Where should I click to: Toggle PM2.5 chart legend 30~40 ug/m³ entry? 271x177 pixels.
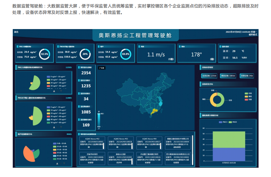click(x=56, y=86)
